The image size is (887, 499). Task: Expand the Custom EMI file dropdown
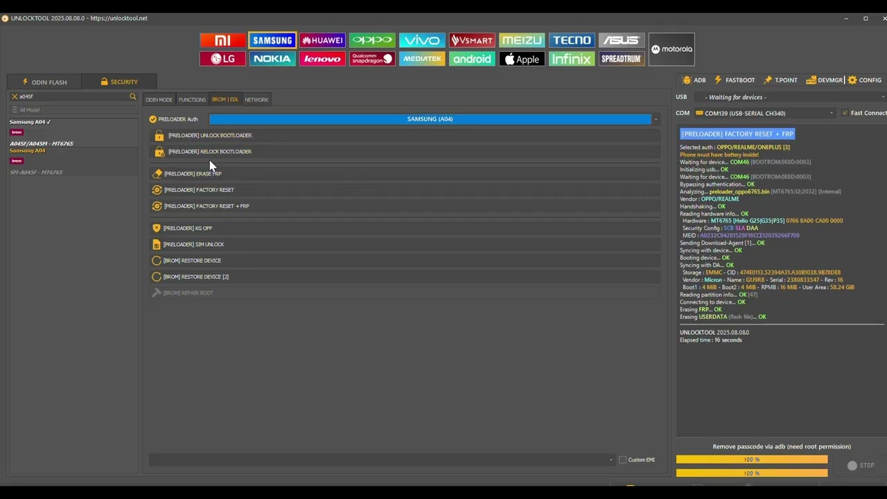[x=611, y=459]
